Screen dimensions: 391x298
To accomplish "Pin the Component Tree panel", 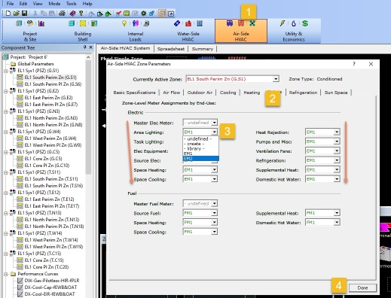I will [x=85, y=47].
